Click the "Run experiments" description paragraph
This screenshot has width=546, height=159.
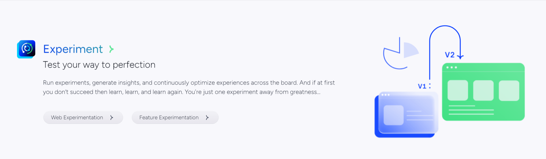(x=189, y=87)
